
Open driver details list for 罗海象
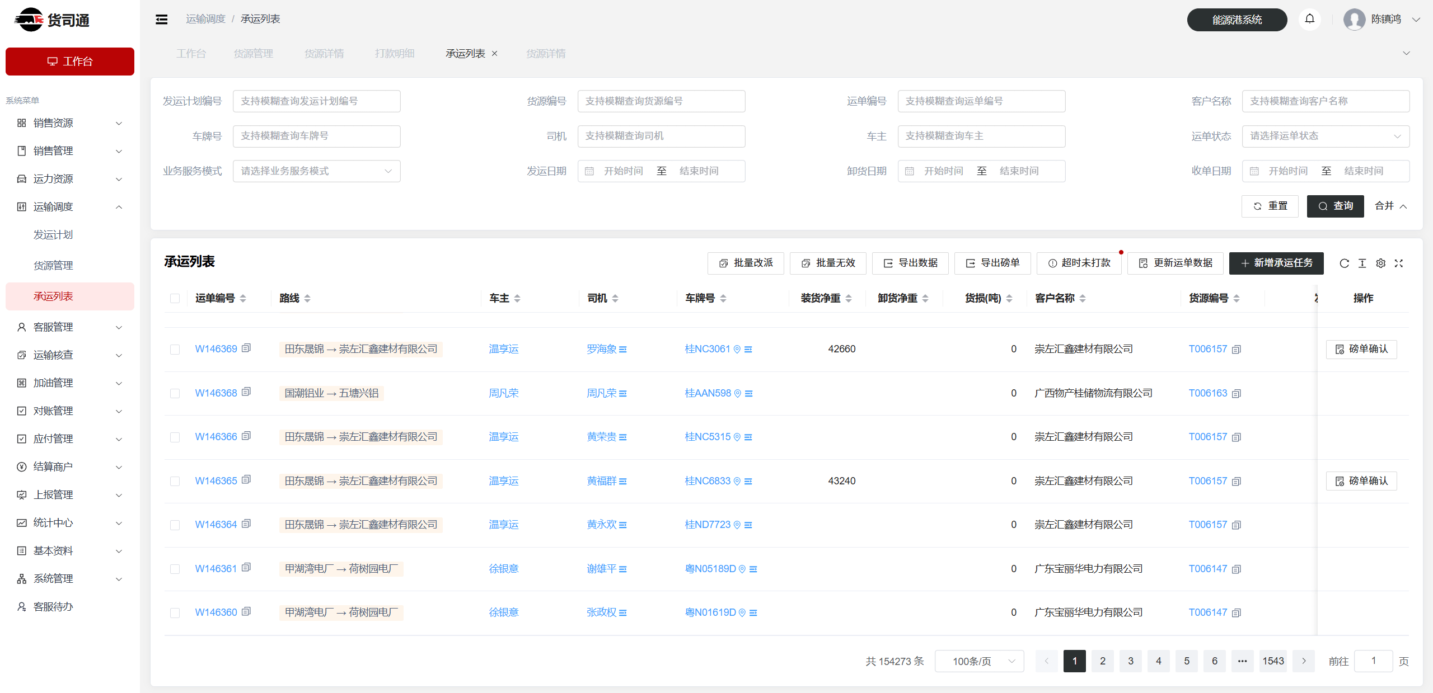tap(623, 350)
